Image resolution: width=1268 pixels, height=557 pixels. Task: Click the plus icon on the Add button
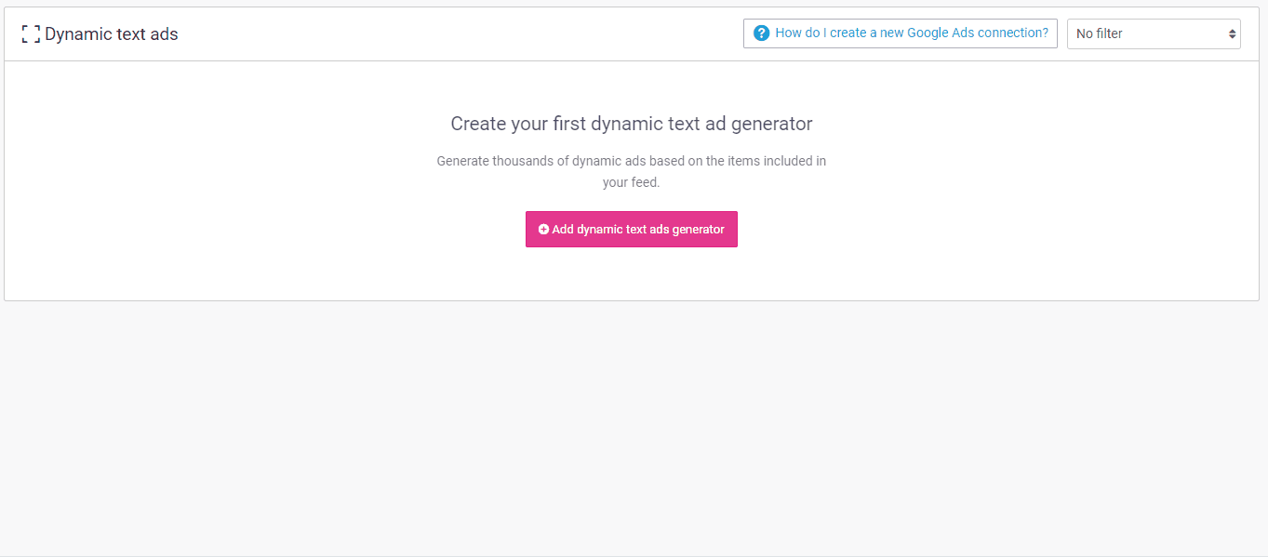pos(543,230)
